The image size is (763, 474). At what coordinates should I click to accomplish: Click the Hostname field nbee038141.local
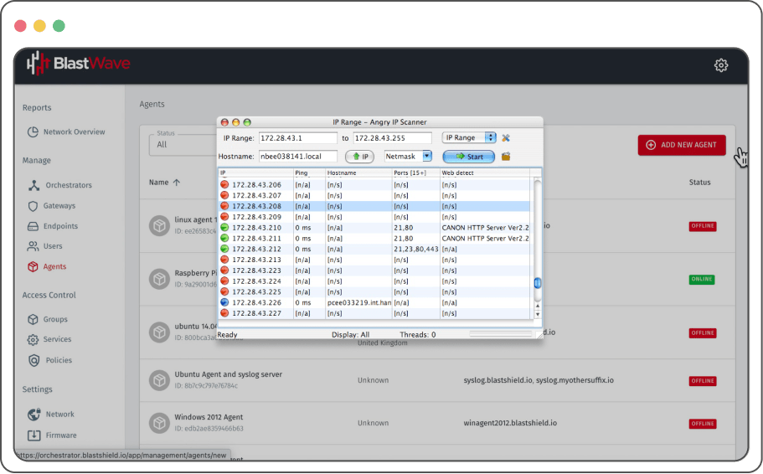point(297,157)
